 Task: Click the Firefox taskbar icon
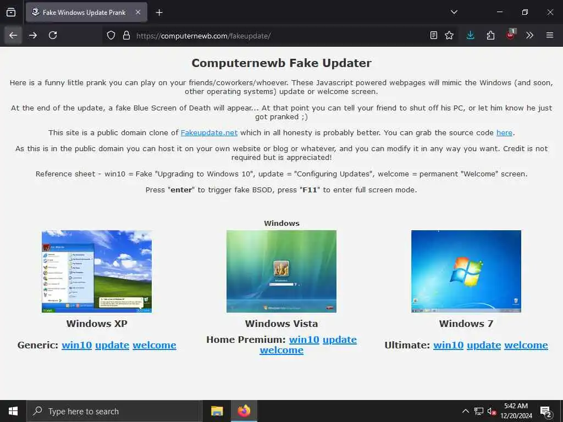[x=244, y=411]
